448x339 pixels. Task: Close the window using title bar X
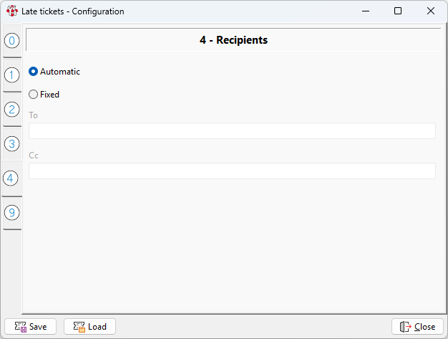(431, 11)
